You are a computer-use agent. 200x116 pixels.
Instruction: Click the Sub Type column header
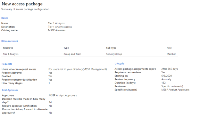pyautogui.click(x=111, y=48)
